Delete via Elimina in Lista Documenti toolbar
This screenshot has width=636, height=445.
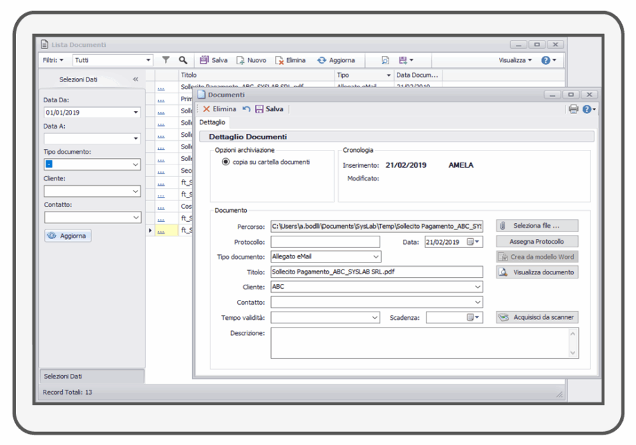[x=290, y=60]
